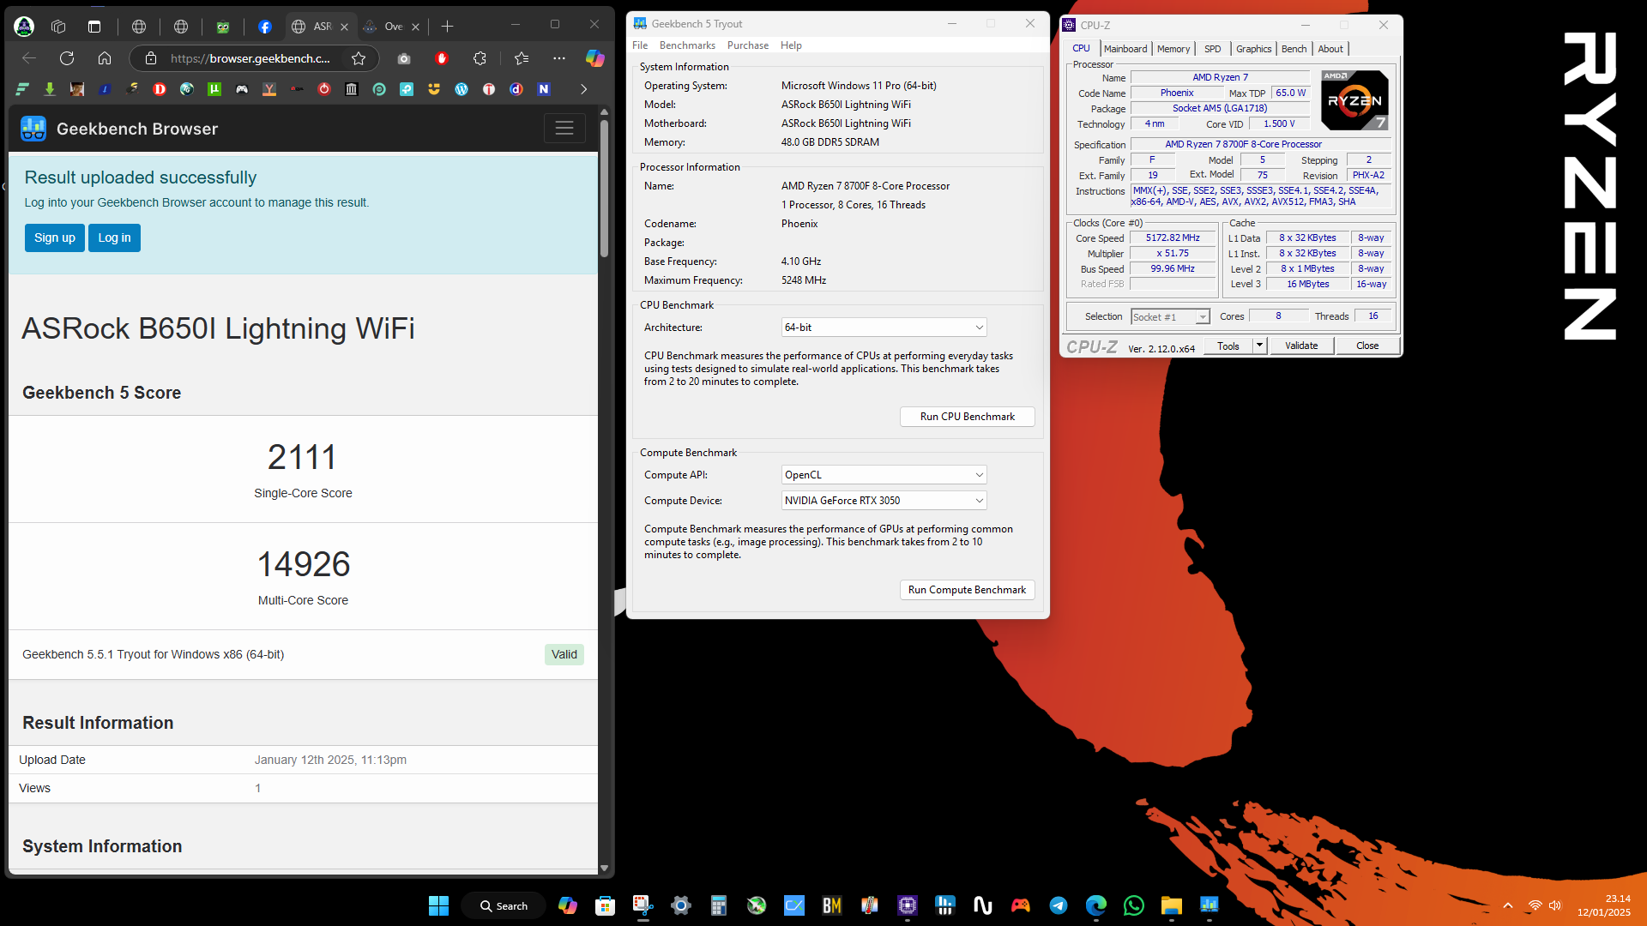Add this page to favorites (star)
Viewport: 1647px width, 926px height.
pyautogui.click(x=359, y=58)
